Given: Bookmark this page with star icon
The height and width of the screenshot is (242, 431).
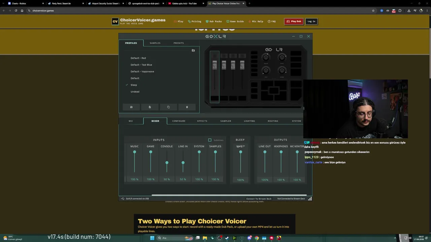Looking at the screenshot, I should pos(373,10).
